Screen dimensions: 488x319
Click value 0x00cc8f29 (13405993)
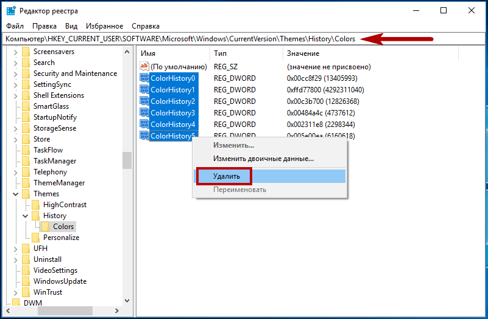coord(322,78)
